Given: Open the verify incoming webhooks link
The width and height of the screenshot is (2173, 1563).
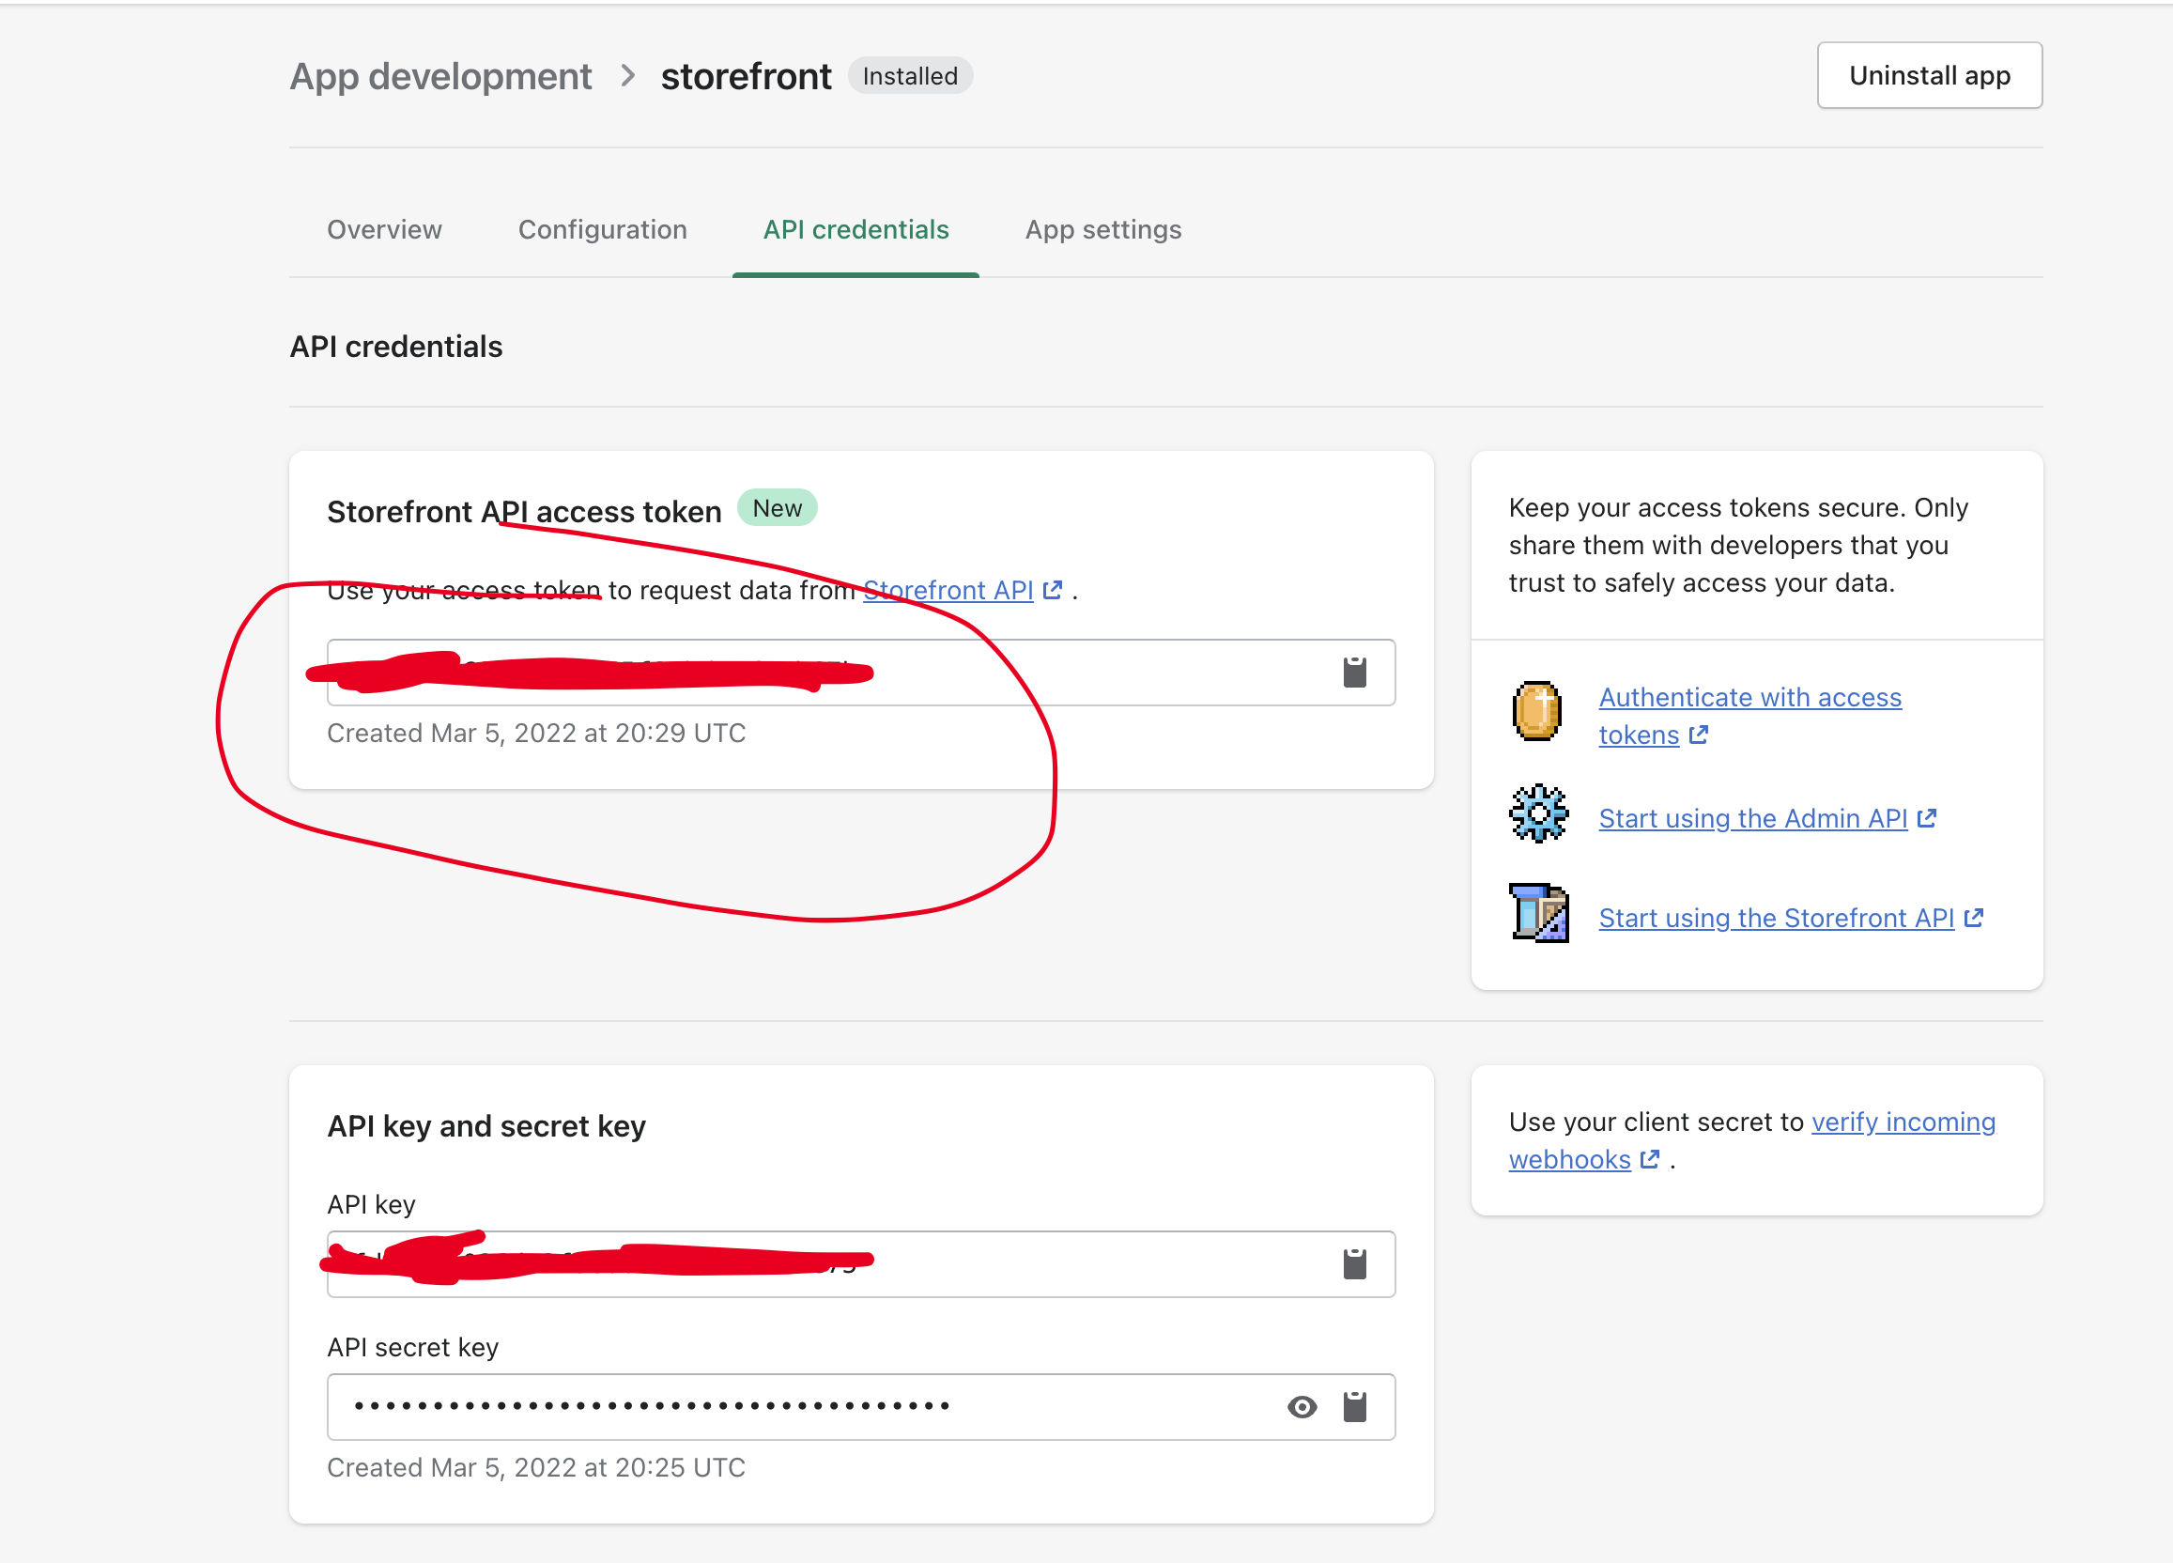Looking at the screenshot, I should pyautogui.click(x=1751, y=1140).
